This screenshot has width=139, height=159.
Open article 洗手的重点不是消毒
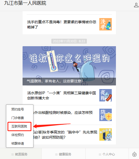pos(62,25)
